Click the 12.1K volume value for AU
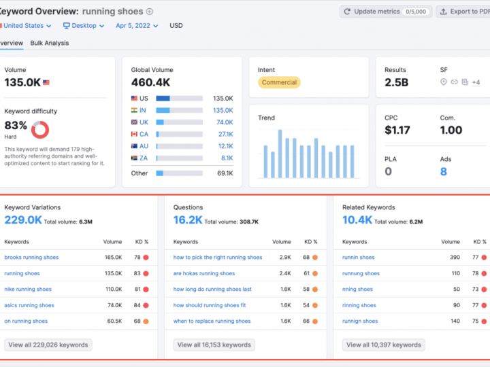Screen dimensions: 490x367 tap(226, 146)
